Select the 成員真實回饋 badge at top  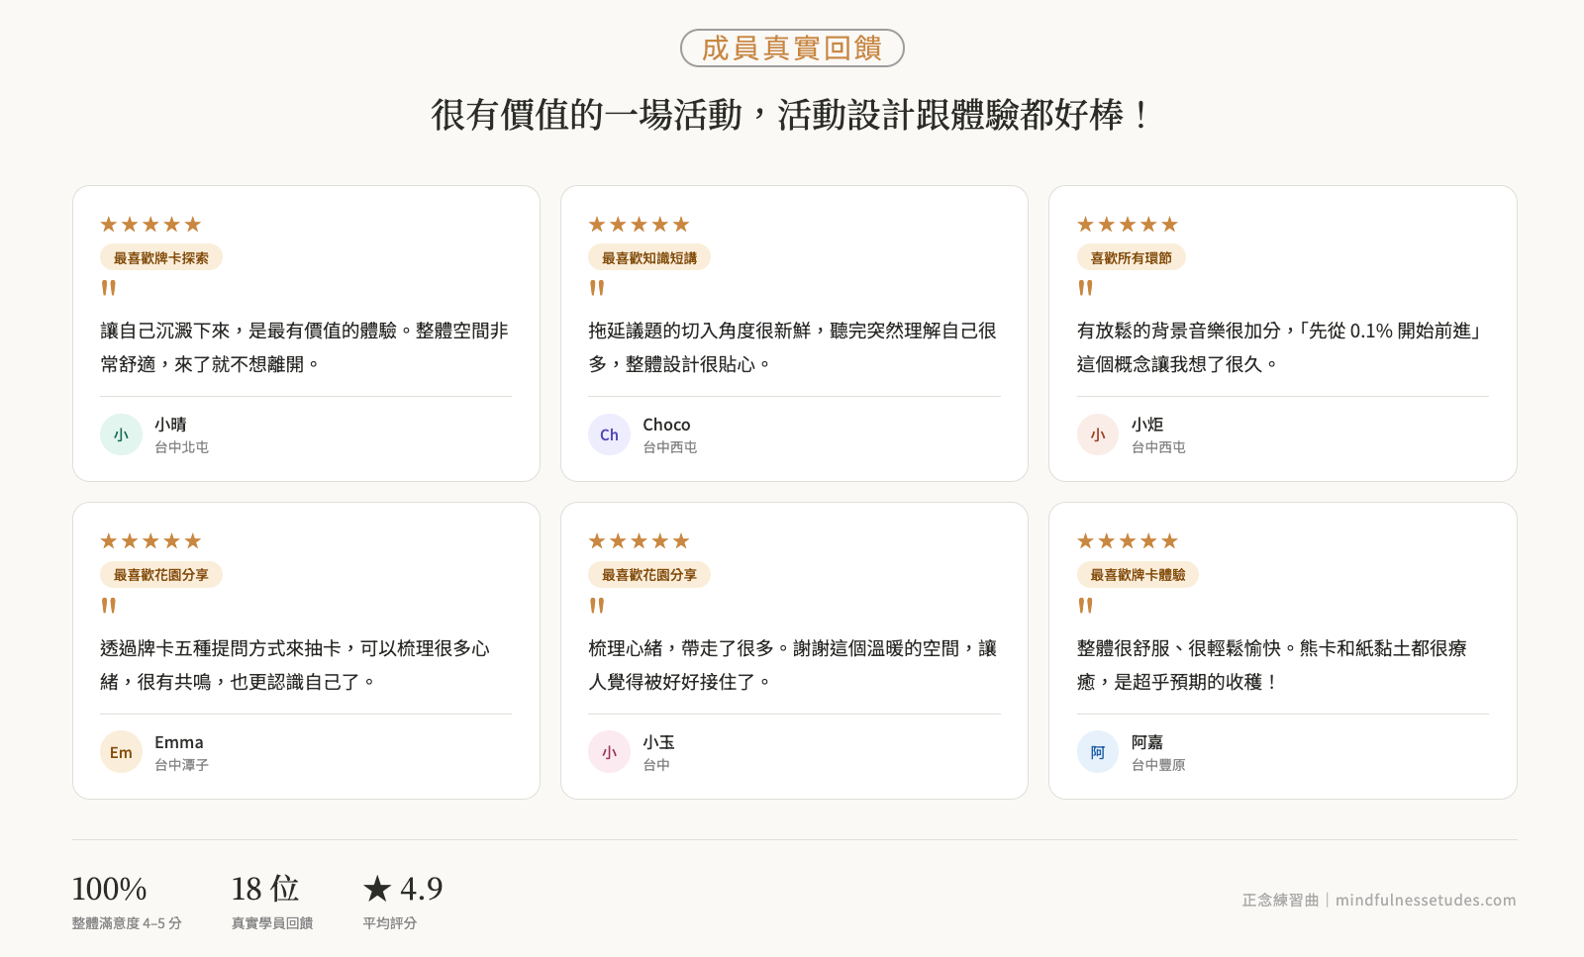[x=792, y=48]
